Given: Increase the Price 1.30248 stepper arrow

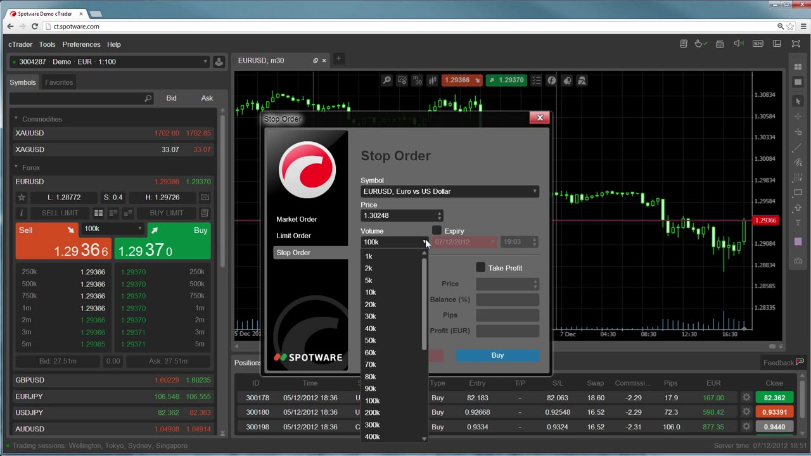Looking at the screenshot, I should 439,213.
